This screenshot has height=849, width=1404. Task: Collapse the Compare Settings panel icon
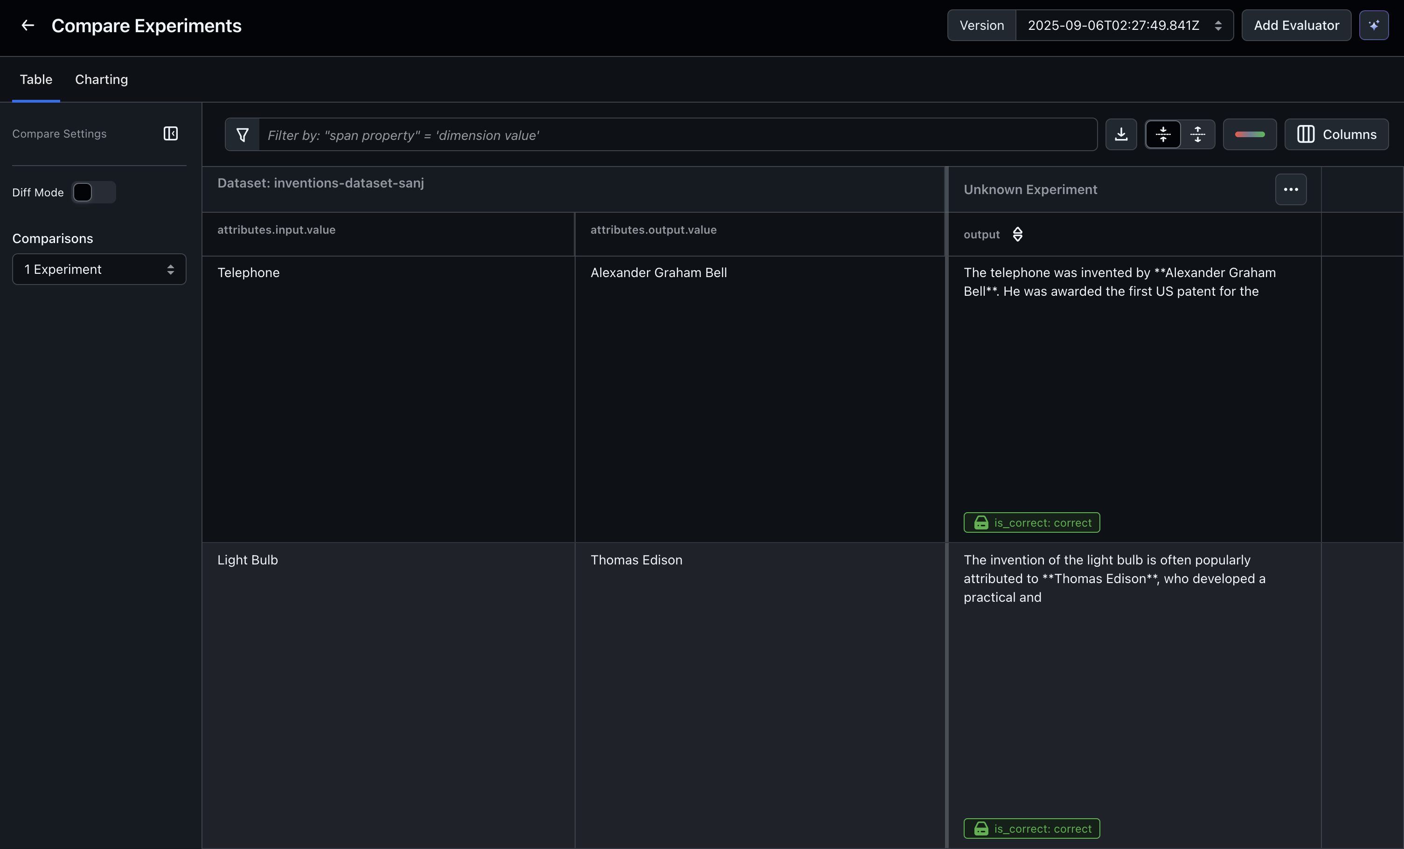(x=170, y=133)
